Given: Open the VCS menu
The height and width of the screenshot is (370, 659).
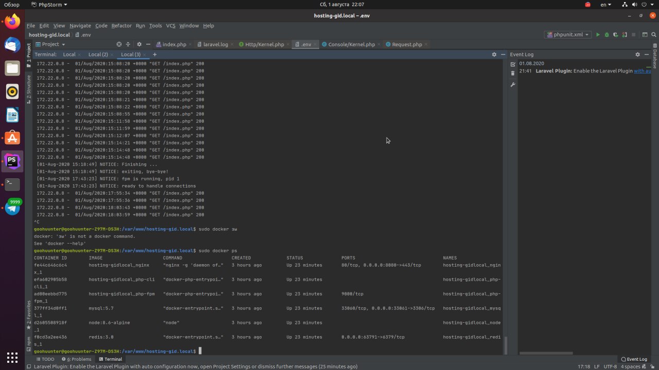Looking at the screenshot, I should [170, 26].
